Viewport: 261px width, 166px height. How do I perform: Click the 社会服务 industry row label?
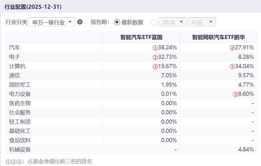coord(20,112)
